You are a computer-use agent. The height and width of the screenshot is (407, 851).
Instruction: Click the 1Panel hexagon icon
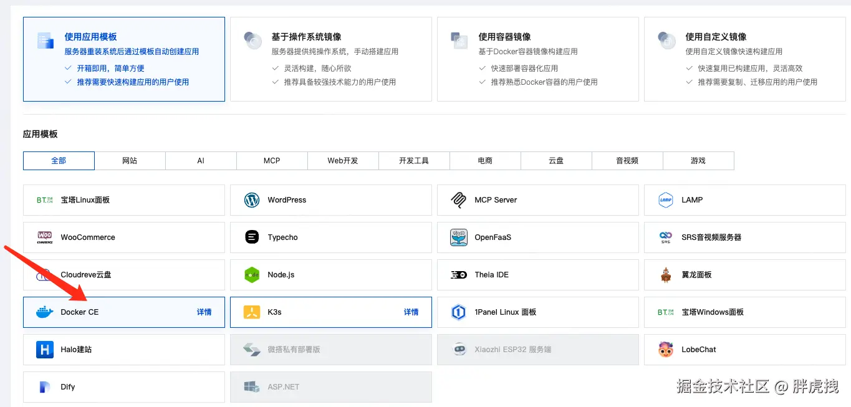pyautogui.click(x=459, y=312)
